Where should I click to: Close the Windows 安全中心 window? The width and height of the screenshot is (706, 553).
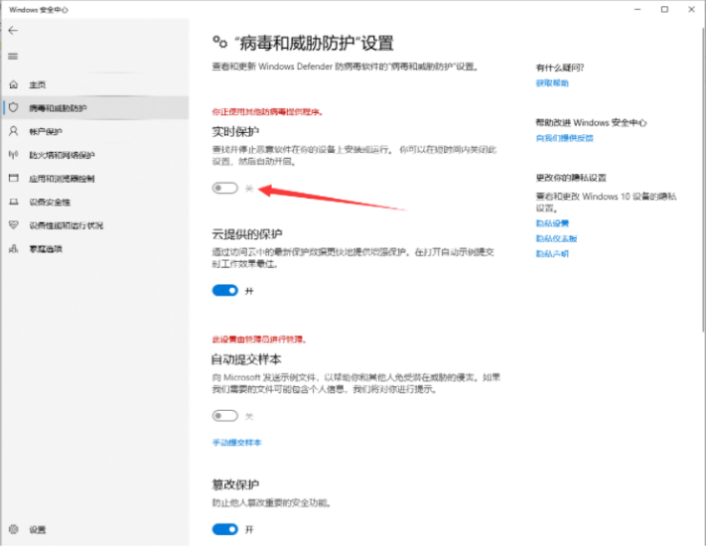pos(691,10)
